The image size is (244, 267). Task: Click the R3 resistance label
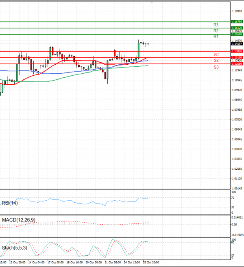[x=216, y=25]
